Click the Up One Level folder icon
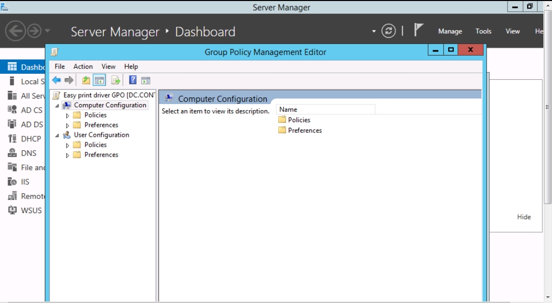Image resolution: width=552 pixels, height=303 pixels. (x=86, y=80)
